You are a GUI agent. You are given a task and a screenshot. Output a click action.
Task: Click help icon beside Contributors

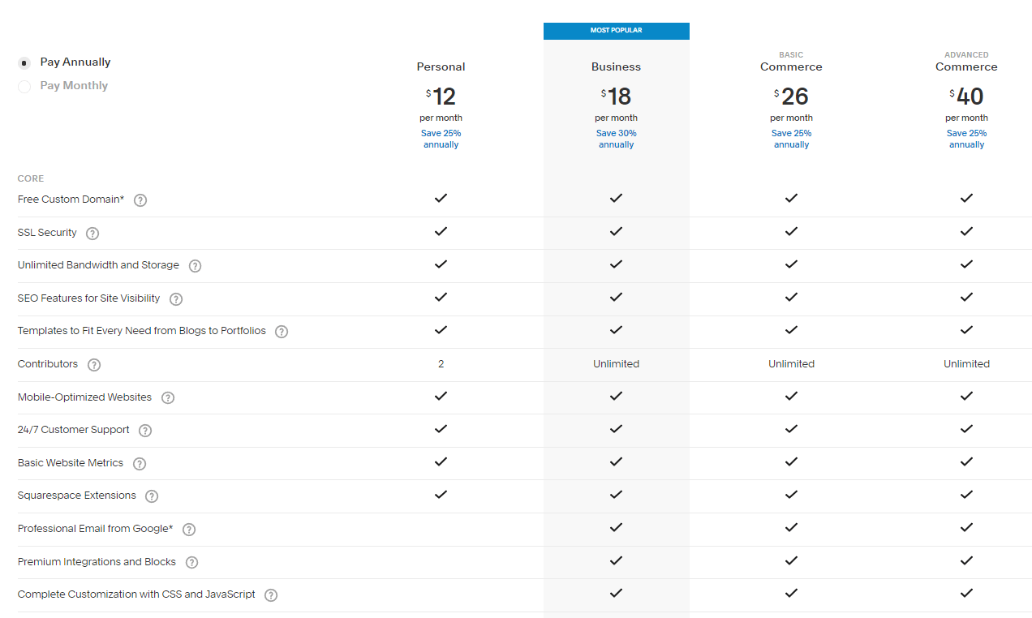(94, 365)
